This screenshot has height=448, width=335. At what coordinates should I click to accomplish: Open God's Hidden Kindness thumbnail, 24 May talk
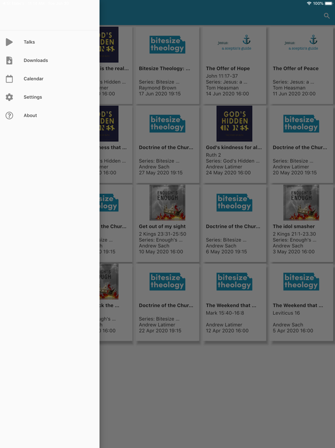click(x=234, y=123)
